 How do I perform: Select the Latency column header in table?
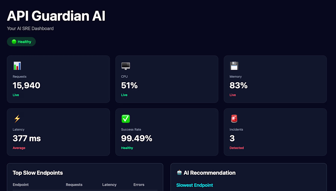[x=109, y=185]
